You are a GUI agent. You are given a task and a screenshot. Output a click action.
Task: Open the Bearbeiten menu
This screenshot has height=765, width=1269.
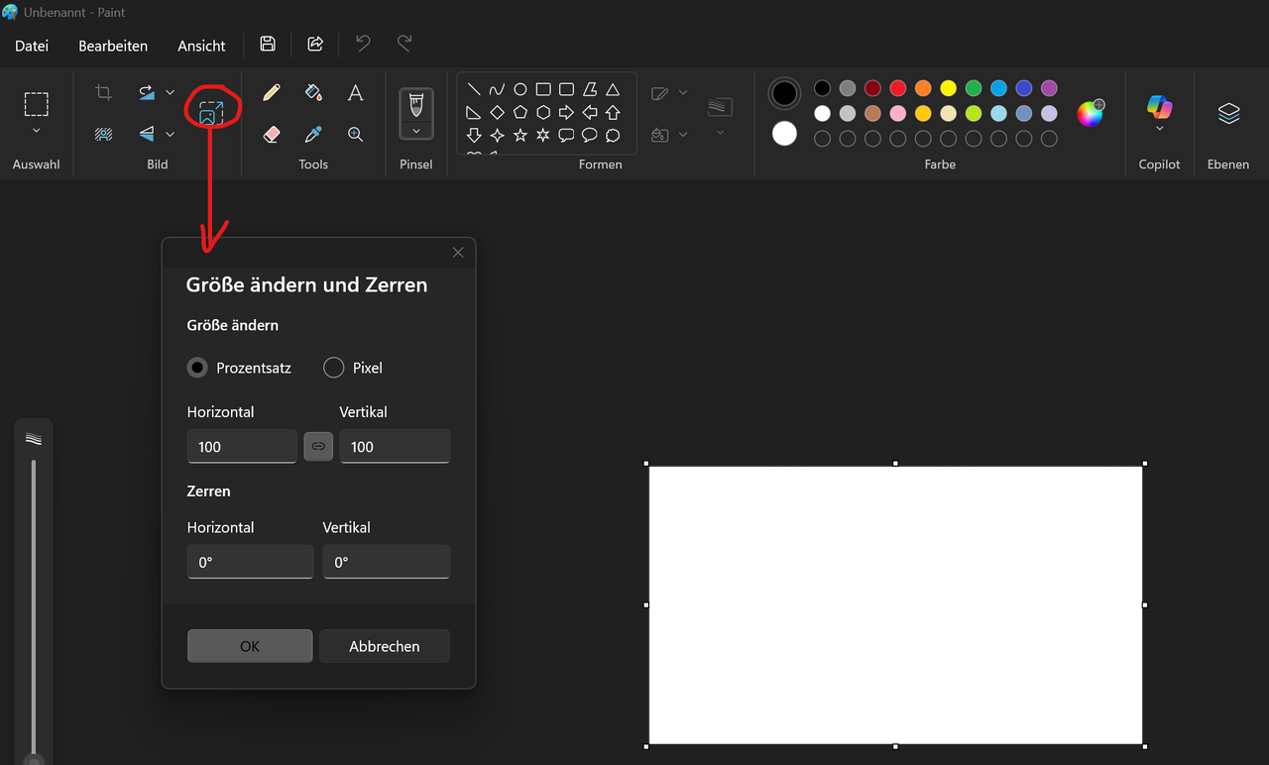pos(113,46)
